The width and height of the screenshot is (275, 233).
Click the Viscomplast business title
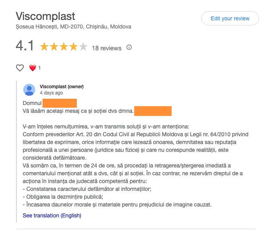(x=45, y=16)
